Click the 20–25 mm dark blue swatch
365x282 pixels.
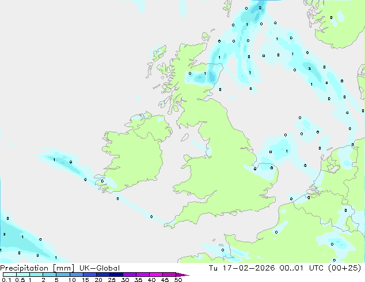(x=102, y=275)
